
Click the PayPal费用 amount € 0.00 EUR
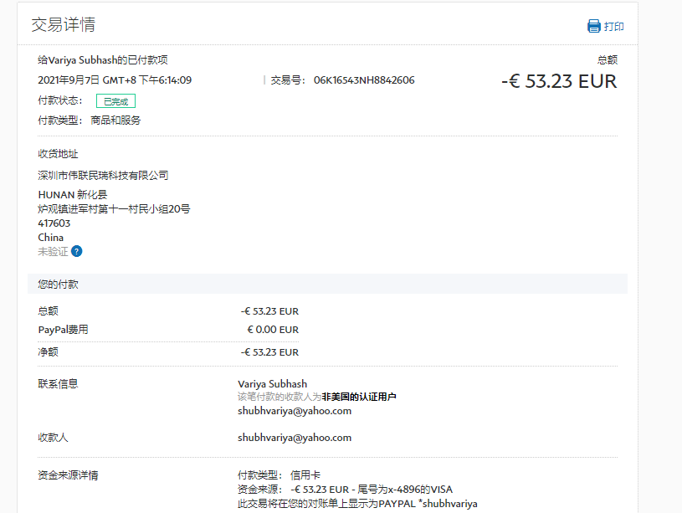coord(272,330)
